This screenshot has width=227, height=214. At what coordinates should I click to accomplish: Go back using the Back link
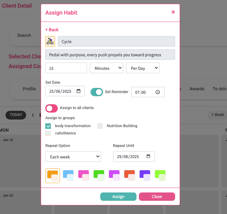pos(52,30)
